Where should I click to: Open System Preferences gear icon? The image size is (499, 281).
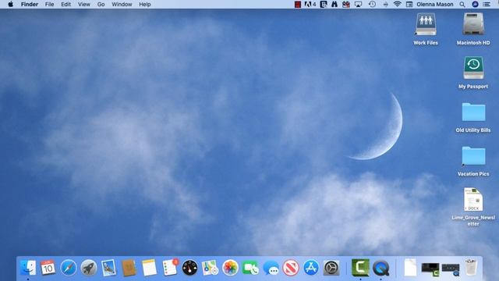click(x=331, y=268)
